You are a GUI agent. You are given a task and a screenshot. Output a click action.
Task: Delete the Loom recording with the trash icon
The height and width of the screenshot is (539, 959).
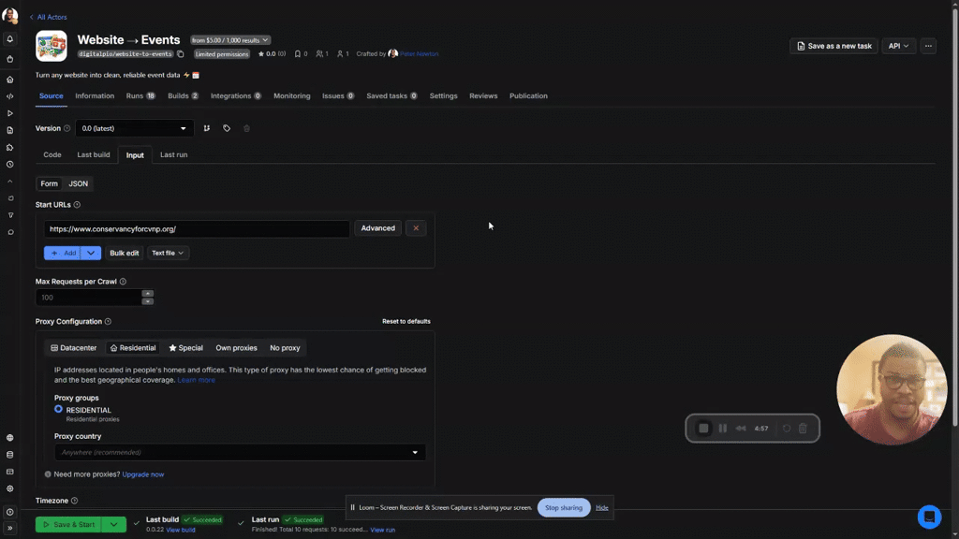(x=803, y=429)
